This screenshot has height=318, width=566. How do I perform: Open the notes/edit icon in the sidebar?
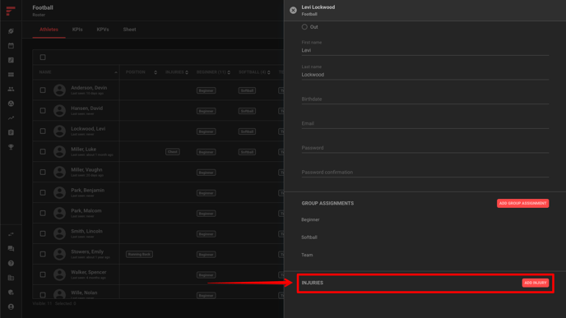11,60
